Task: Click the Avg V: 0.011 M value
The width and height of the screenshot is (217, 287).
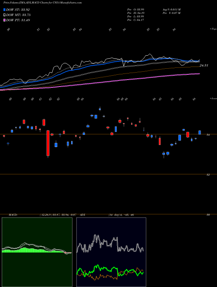Action: tap(171, 10)
